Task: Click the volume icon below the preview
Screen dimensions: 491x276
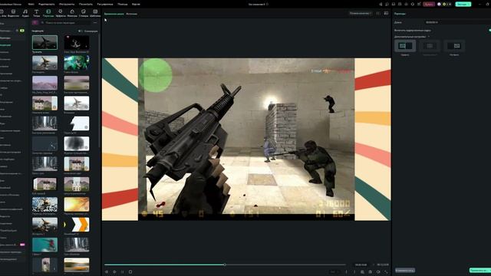Action: tap(378, 272)
